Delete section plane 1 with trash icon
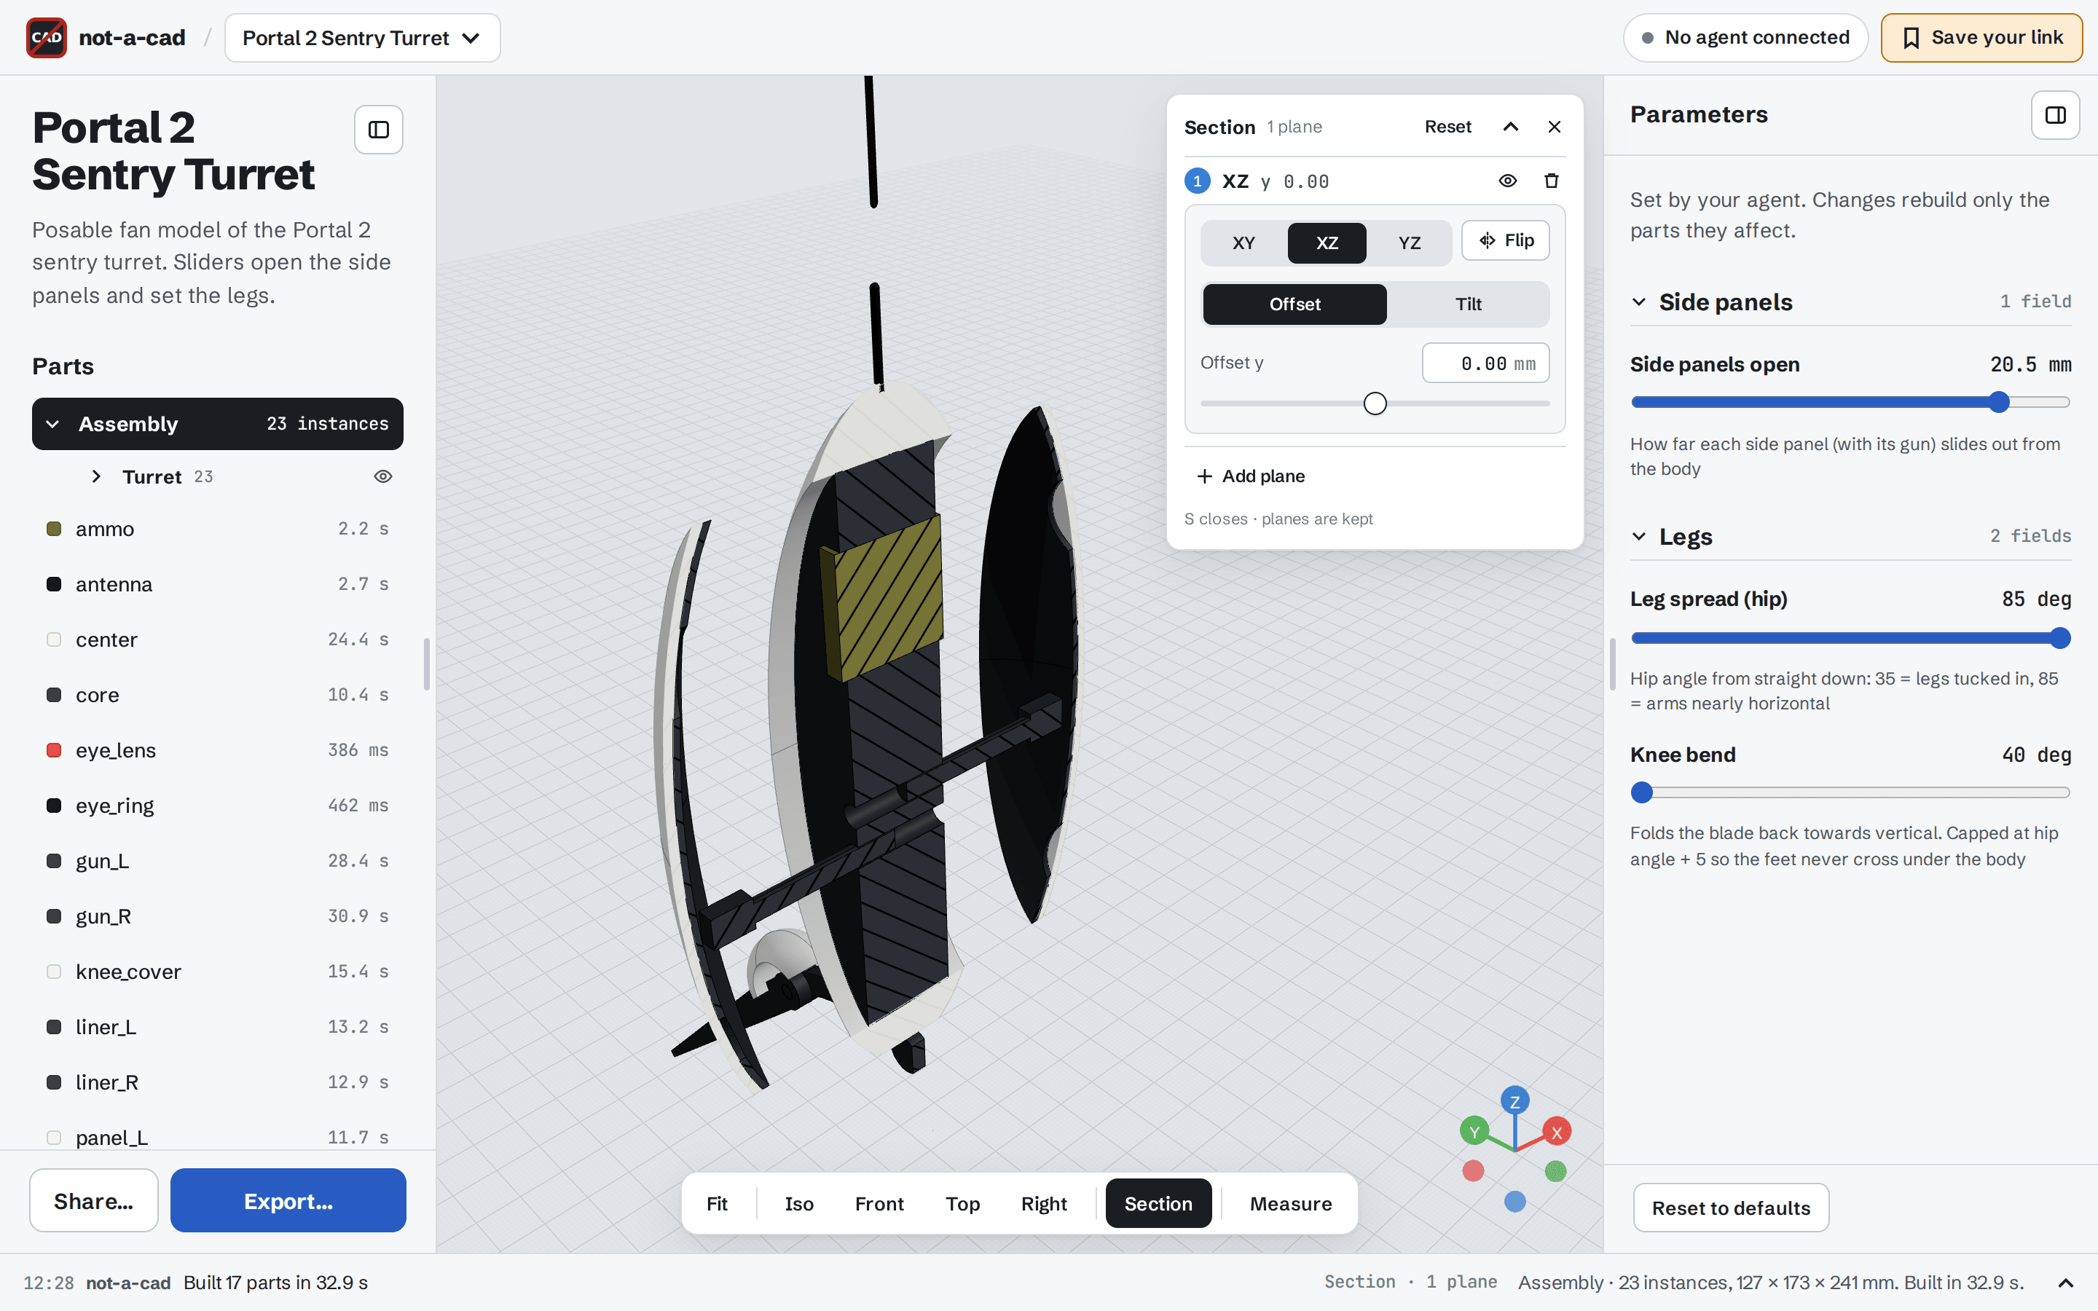2098x1311 pixels. pyautogui.click(x=1551, y=181)
